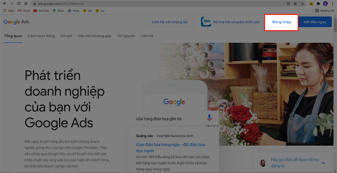Open the Gmail bookmark
This screenshot has width=337, height=173.
click(x=23, y=11)
